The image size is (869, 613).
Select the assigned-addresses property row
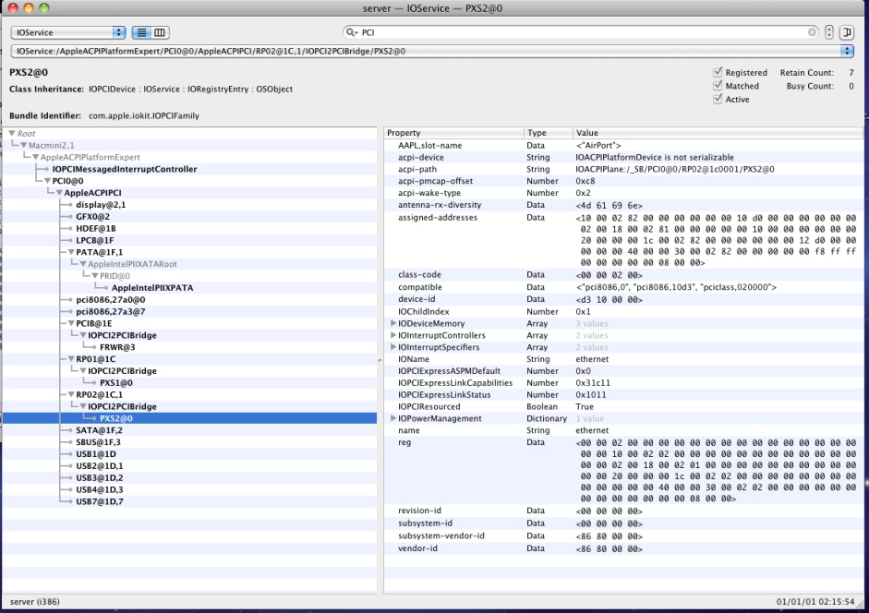coord(623,240)
